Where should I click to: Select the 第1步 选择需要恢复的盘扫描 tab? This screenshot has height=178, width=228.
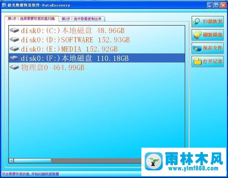[32, 19]
